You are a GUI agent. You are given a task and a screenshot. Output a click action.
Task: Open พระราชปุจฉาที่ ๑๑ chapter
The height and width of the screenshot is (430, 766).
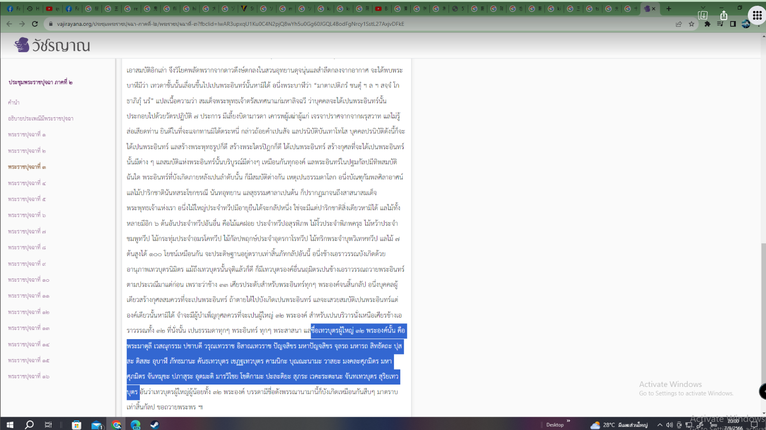[29, 296]
